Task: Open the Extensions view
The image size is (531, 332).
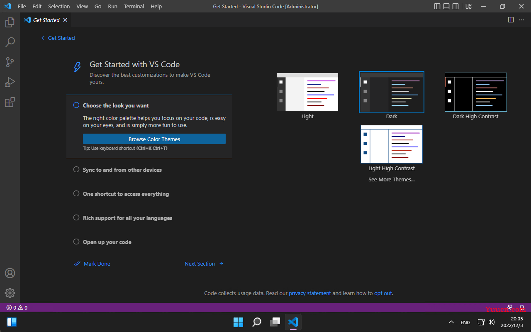Action: pyautogui.click(x=10, y=102)
